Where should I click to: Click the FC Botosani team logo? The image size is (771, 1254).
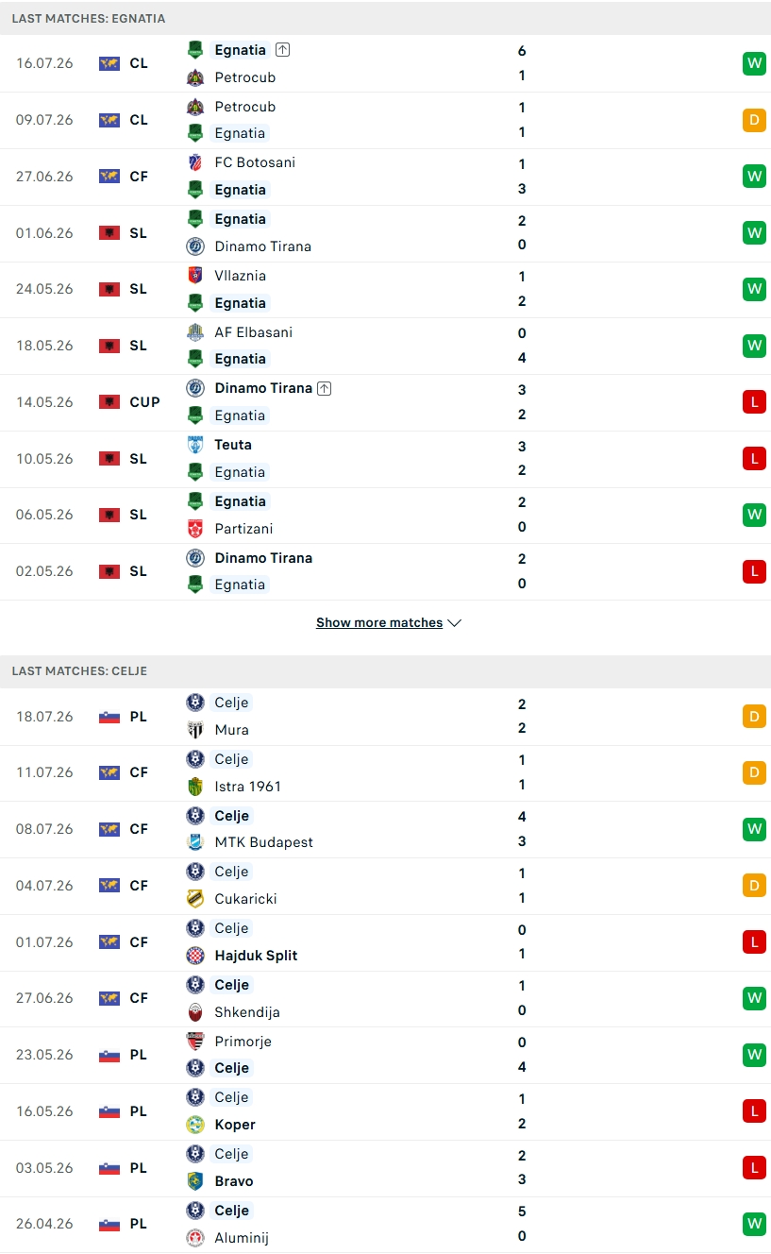(195, 162)
